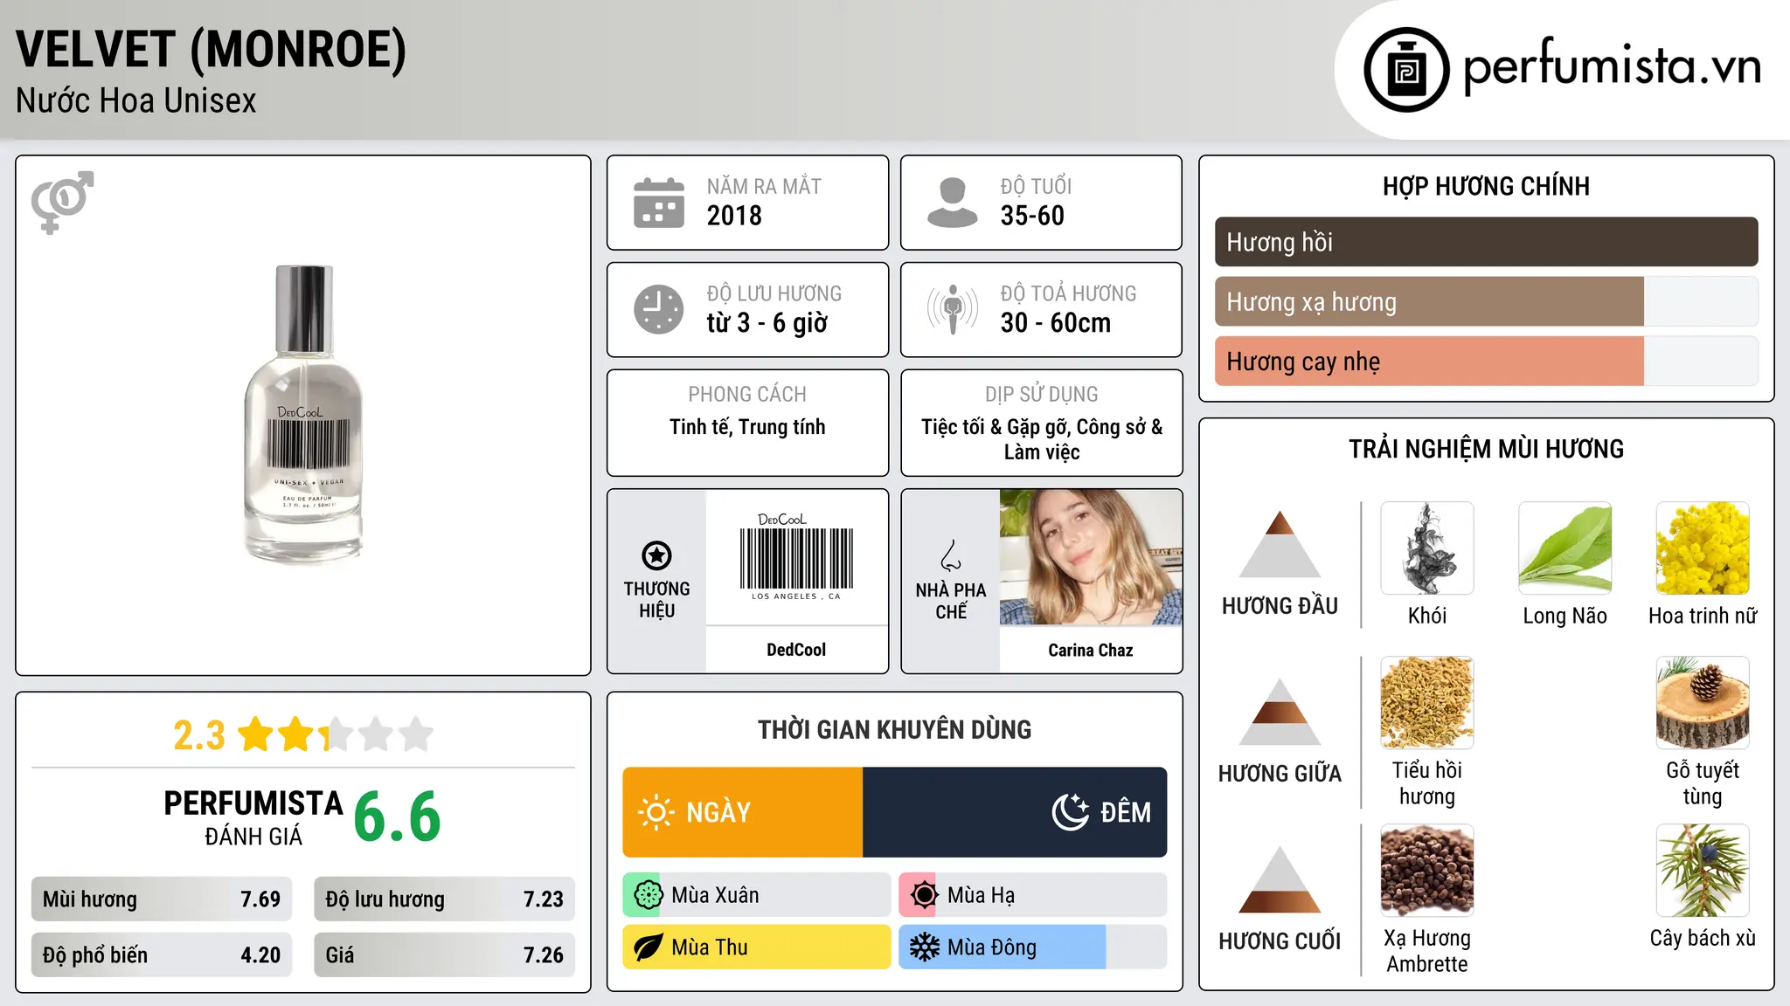The height and width of the screenshot is (1006, 1790).
Task: Open the Khói smoke note image
Action: pyautogui.click(x=1427, y=548)
